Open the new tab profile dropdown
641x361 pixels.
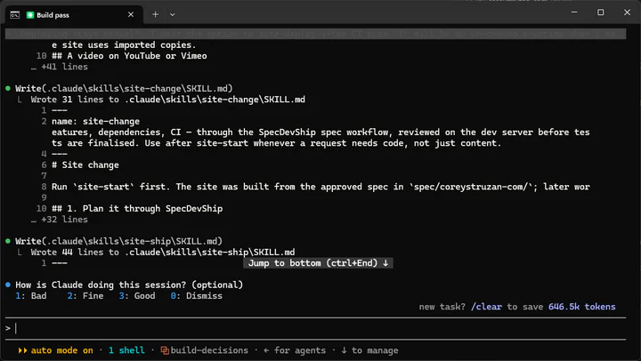tap(173, 15)
